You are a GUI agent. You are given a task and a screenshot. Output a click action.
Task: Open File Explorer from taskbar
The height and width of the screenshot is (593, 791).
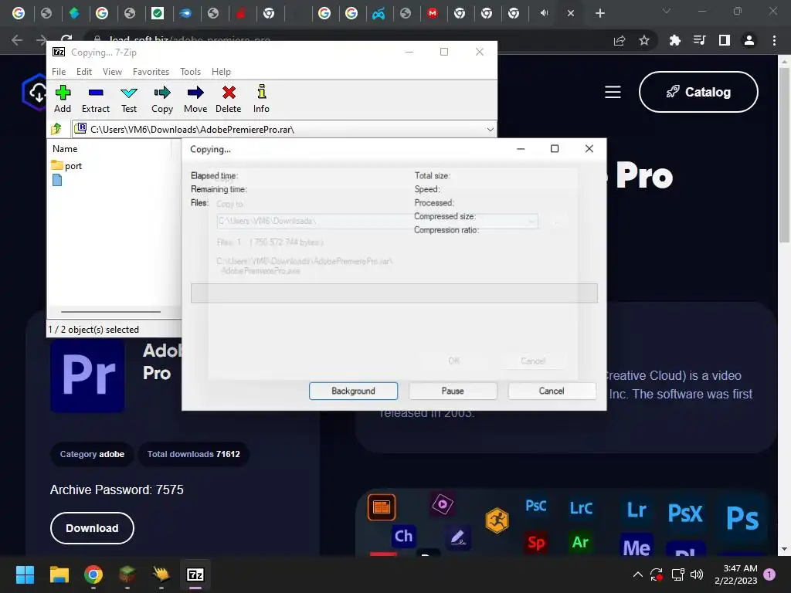[59, 574]
